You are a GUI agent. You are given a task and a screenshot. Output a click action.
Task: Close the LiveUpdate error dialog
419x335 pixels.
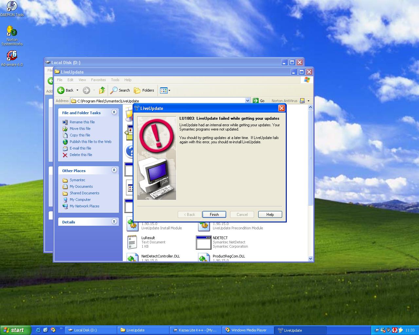[x=282, y=108]
